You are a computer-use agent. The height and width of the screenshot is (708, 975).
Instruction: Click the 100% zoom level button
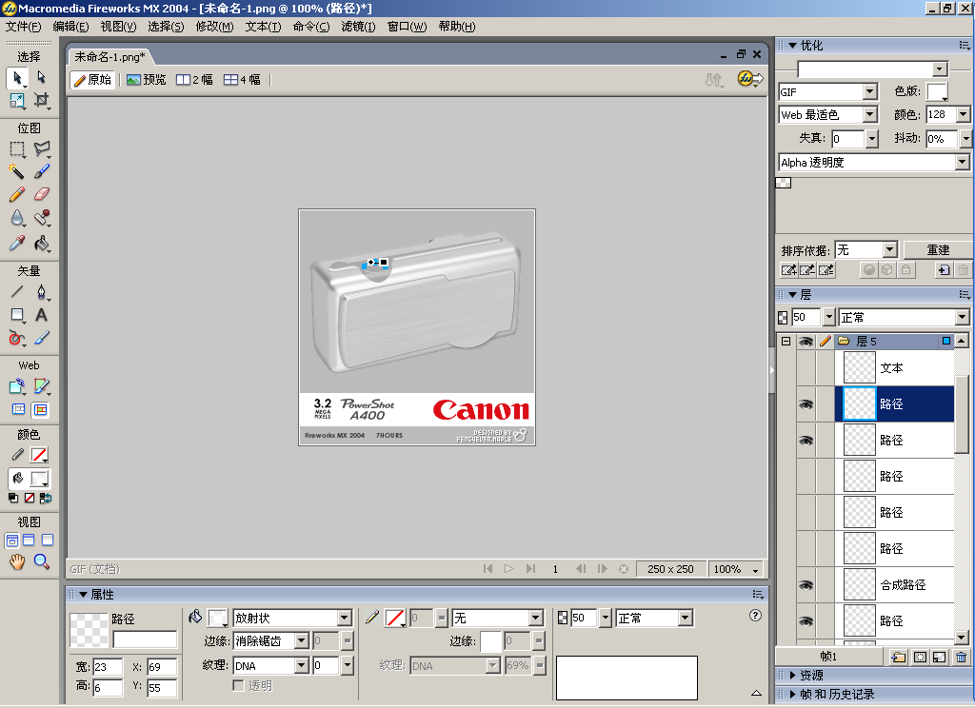736,569
